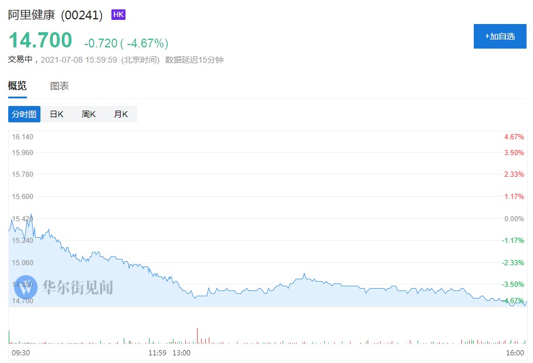The width and height of the screenshot is (533, 363).
Task: Click the tallest red volume bar
Action: tap(198, 335)
